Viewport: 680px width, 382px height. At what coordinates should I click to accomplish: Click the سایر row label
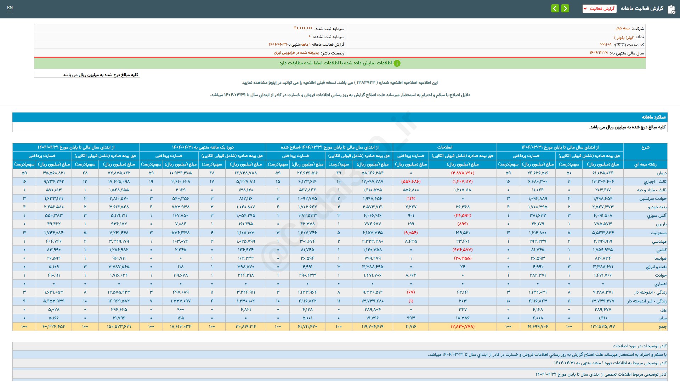[662, 318]
